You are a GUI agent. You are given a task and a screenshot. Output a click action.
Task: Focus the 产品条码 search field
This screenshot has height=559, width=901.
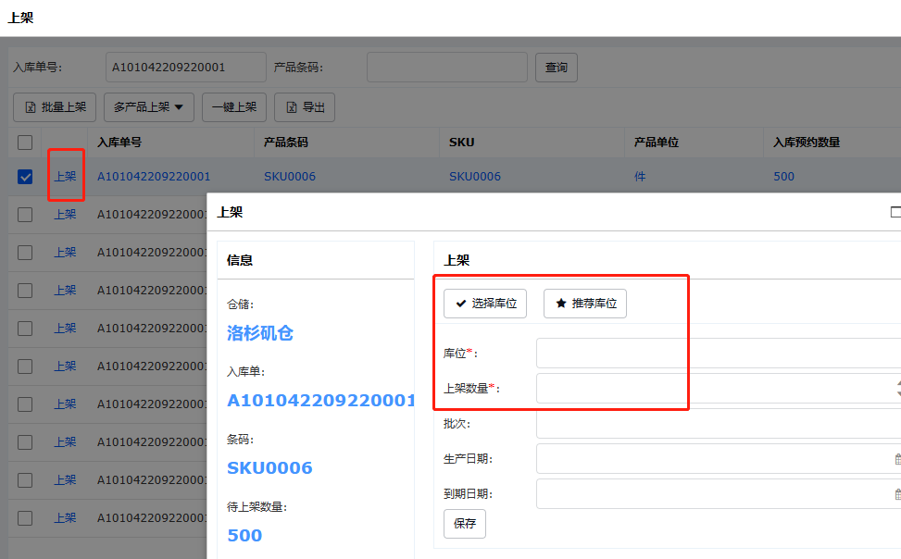(x=447, y=68)
